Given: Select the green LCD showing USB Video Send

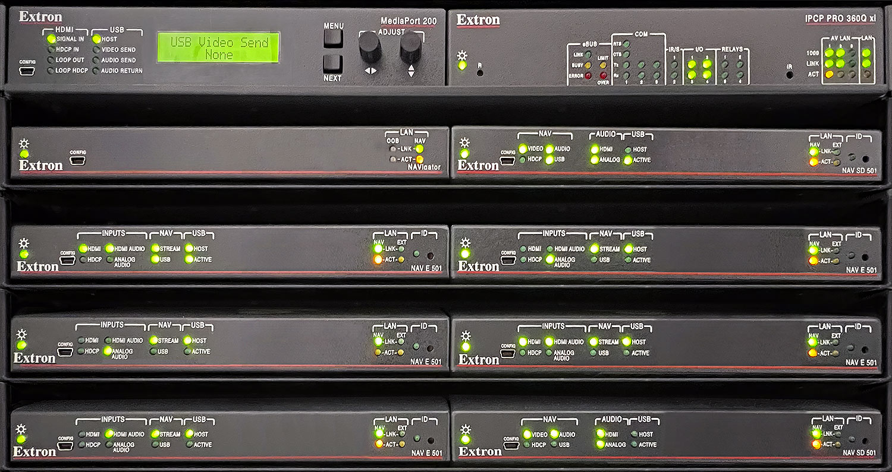Looking at the screenshot, I should point(218,48).
